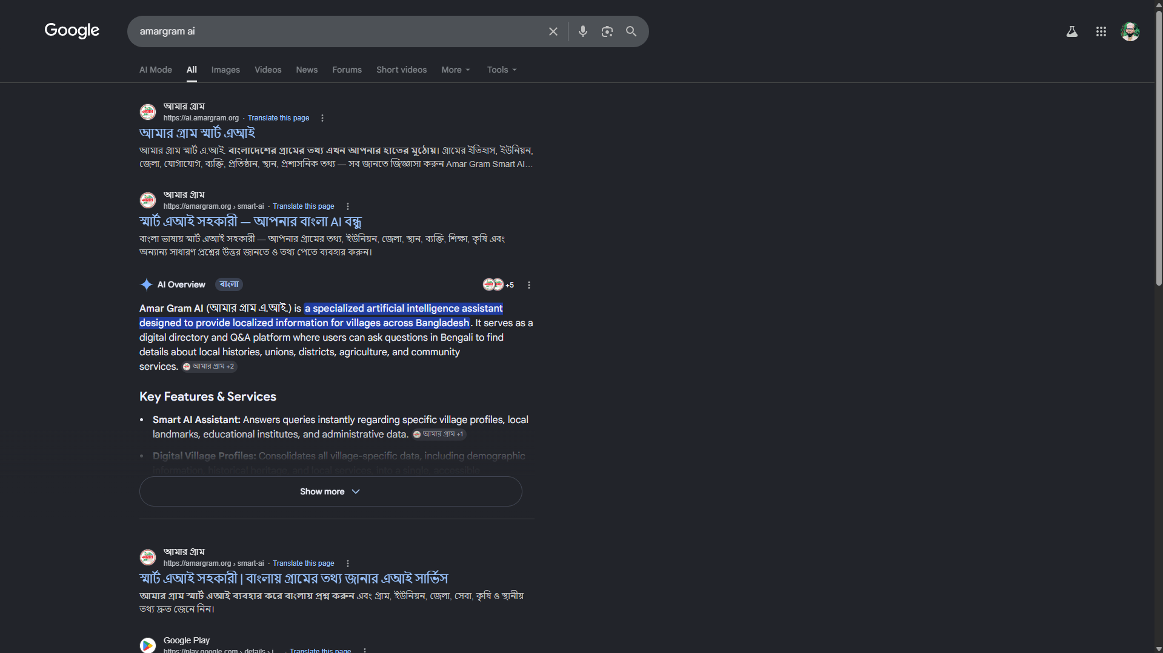View AI Overview source icons +5

pos(498,284)
